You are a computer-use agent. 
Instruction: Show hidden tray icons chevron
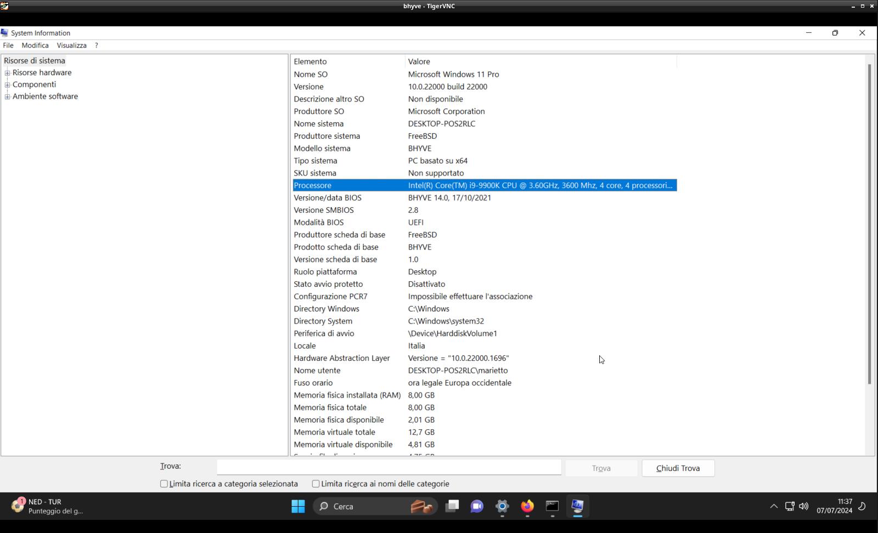[774, 506]
